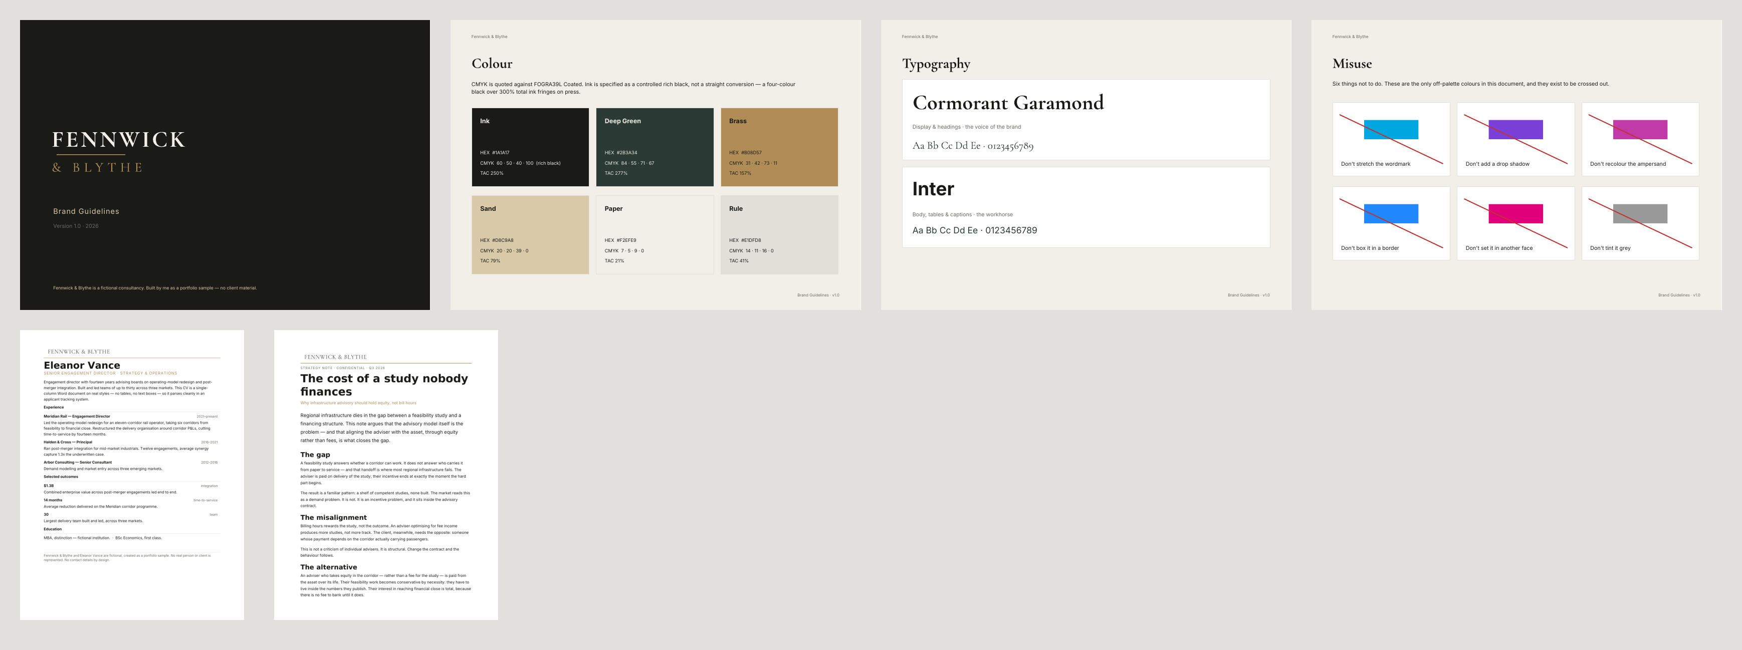Click the 'Typography' page heading
Screen dimensions: 1742x650
point(936,64)
